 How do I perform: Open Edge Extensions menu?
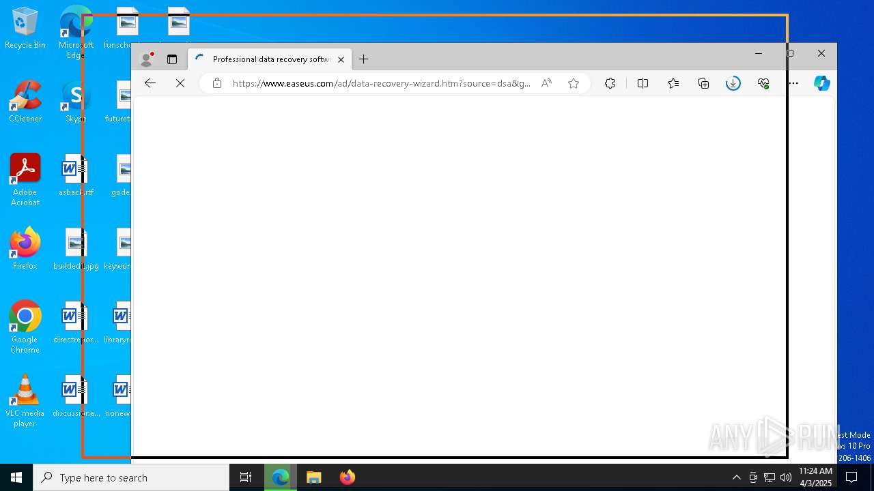click(x=610, y=83)
